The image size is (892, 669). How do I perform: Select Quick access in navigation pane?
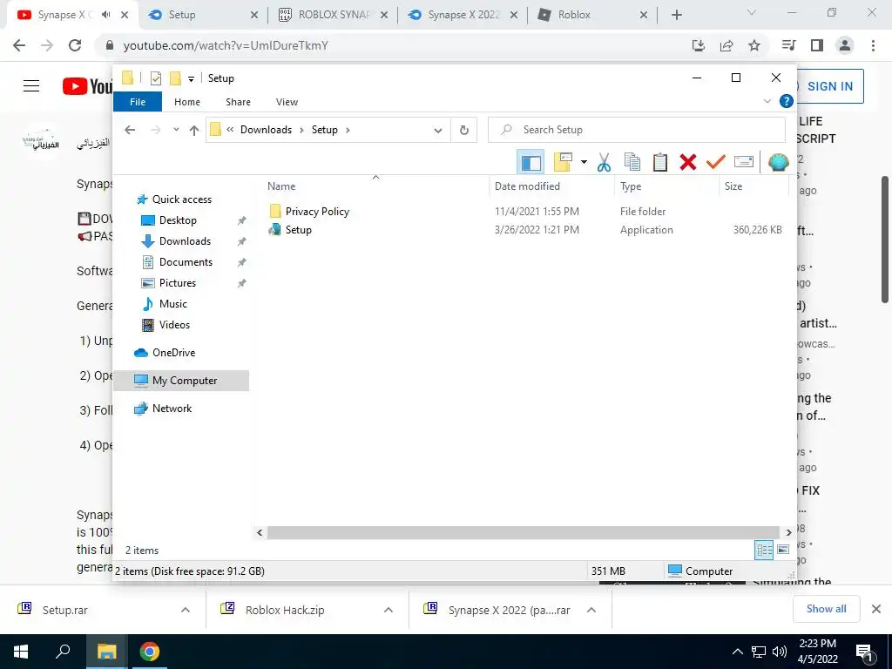pyautogui.click(x=181, y=199)
